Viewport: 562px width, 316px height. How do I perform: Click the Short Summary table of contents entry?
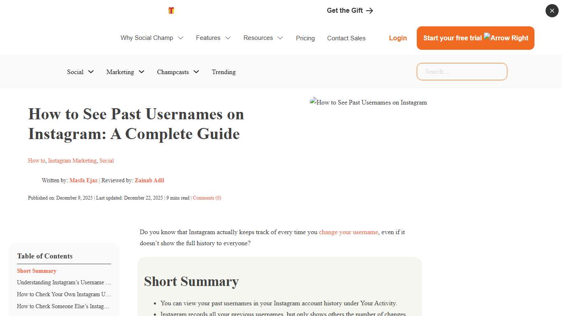37,271
